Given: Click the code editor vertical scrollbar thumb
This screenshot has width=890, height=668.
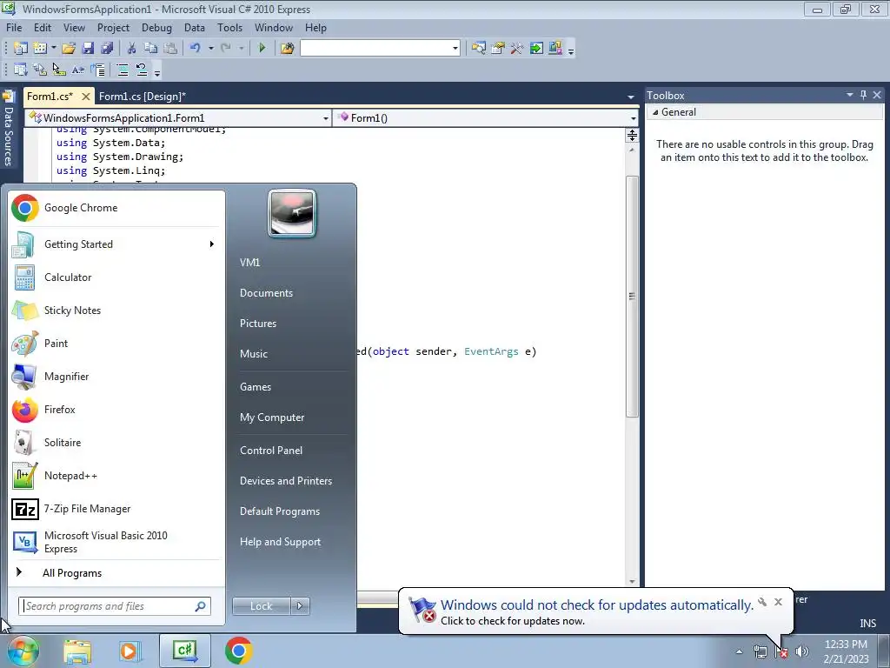Looking at the screenshot, I should click(x=632, y=297).
